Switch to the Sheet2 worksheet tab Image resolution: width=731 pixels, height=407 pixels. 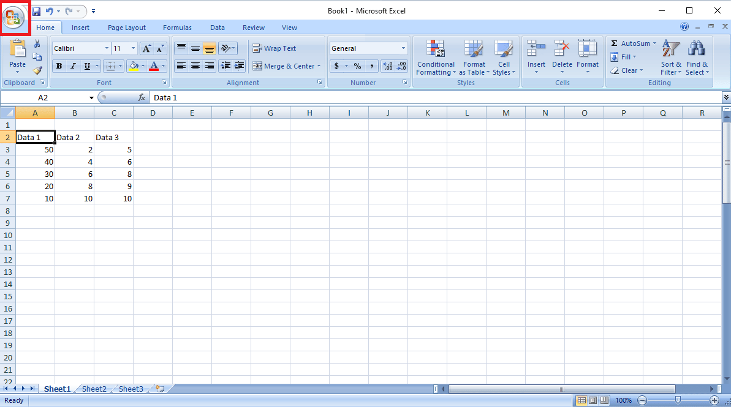pyautogui.click(x=94, y=389)
